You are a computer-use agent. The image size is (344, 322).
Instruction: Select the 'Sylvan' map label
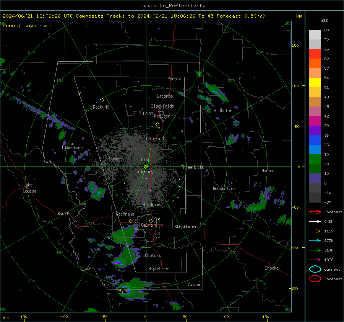pos(146,113)
